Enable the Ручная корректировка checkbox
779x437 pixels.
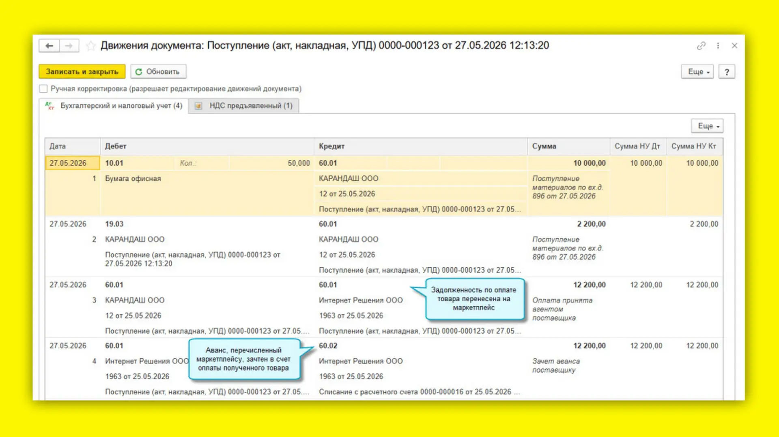click(x=43, y=89)
